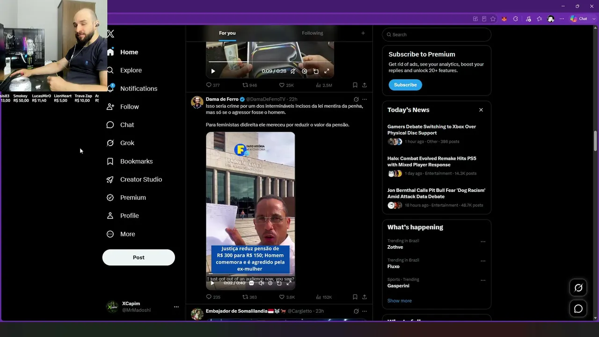This screenshot has height=337, width=599.
Task: Unmute the top video
Action: [x=293, y=71]
